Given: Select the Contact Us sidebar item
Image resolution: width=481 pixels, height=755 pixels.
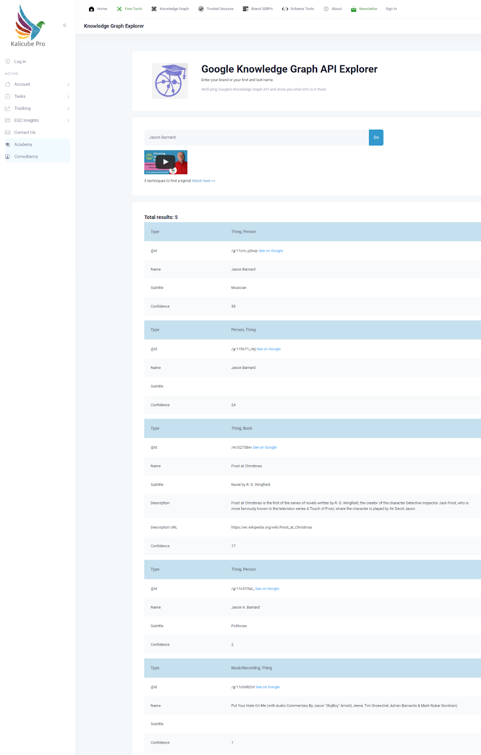Looking at the screenshot, I should [25, 133].
